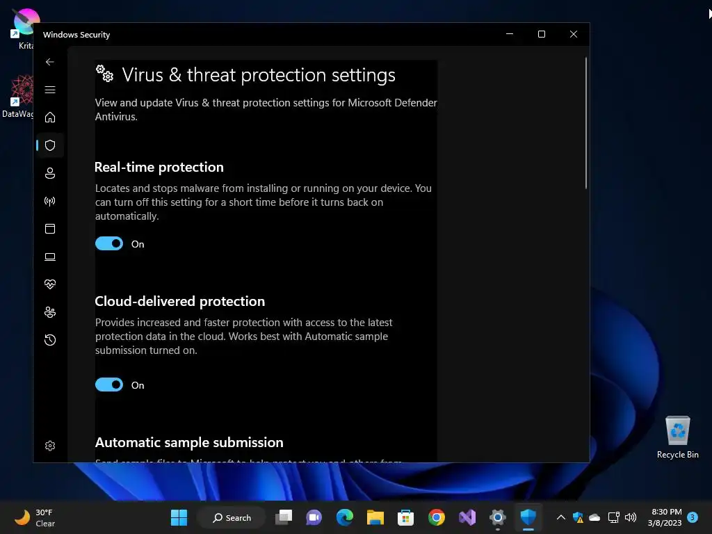Click the taskbar Search box
Image resolution: width=712 pixels, height=534 pixels.
tap(232, 517)
